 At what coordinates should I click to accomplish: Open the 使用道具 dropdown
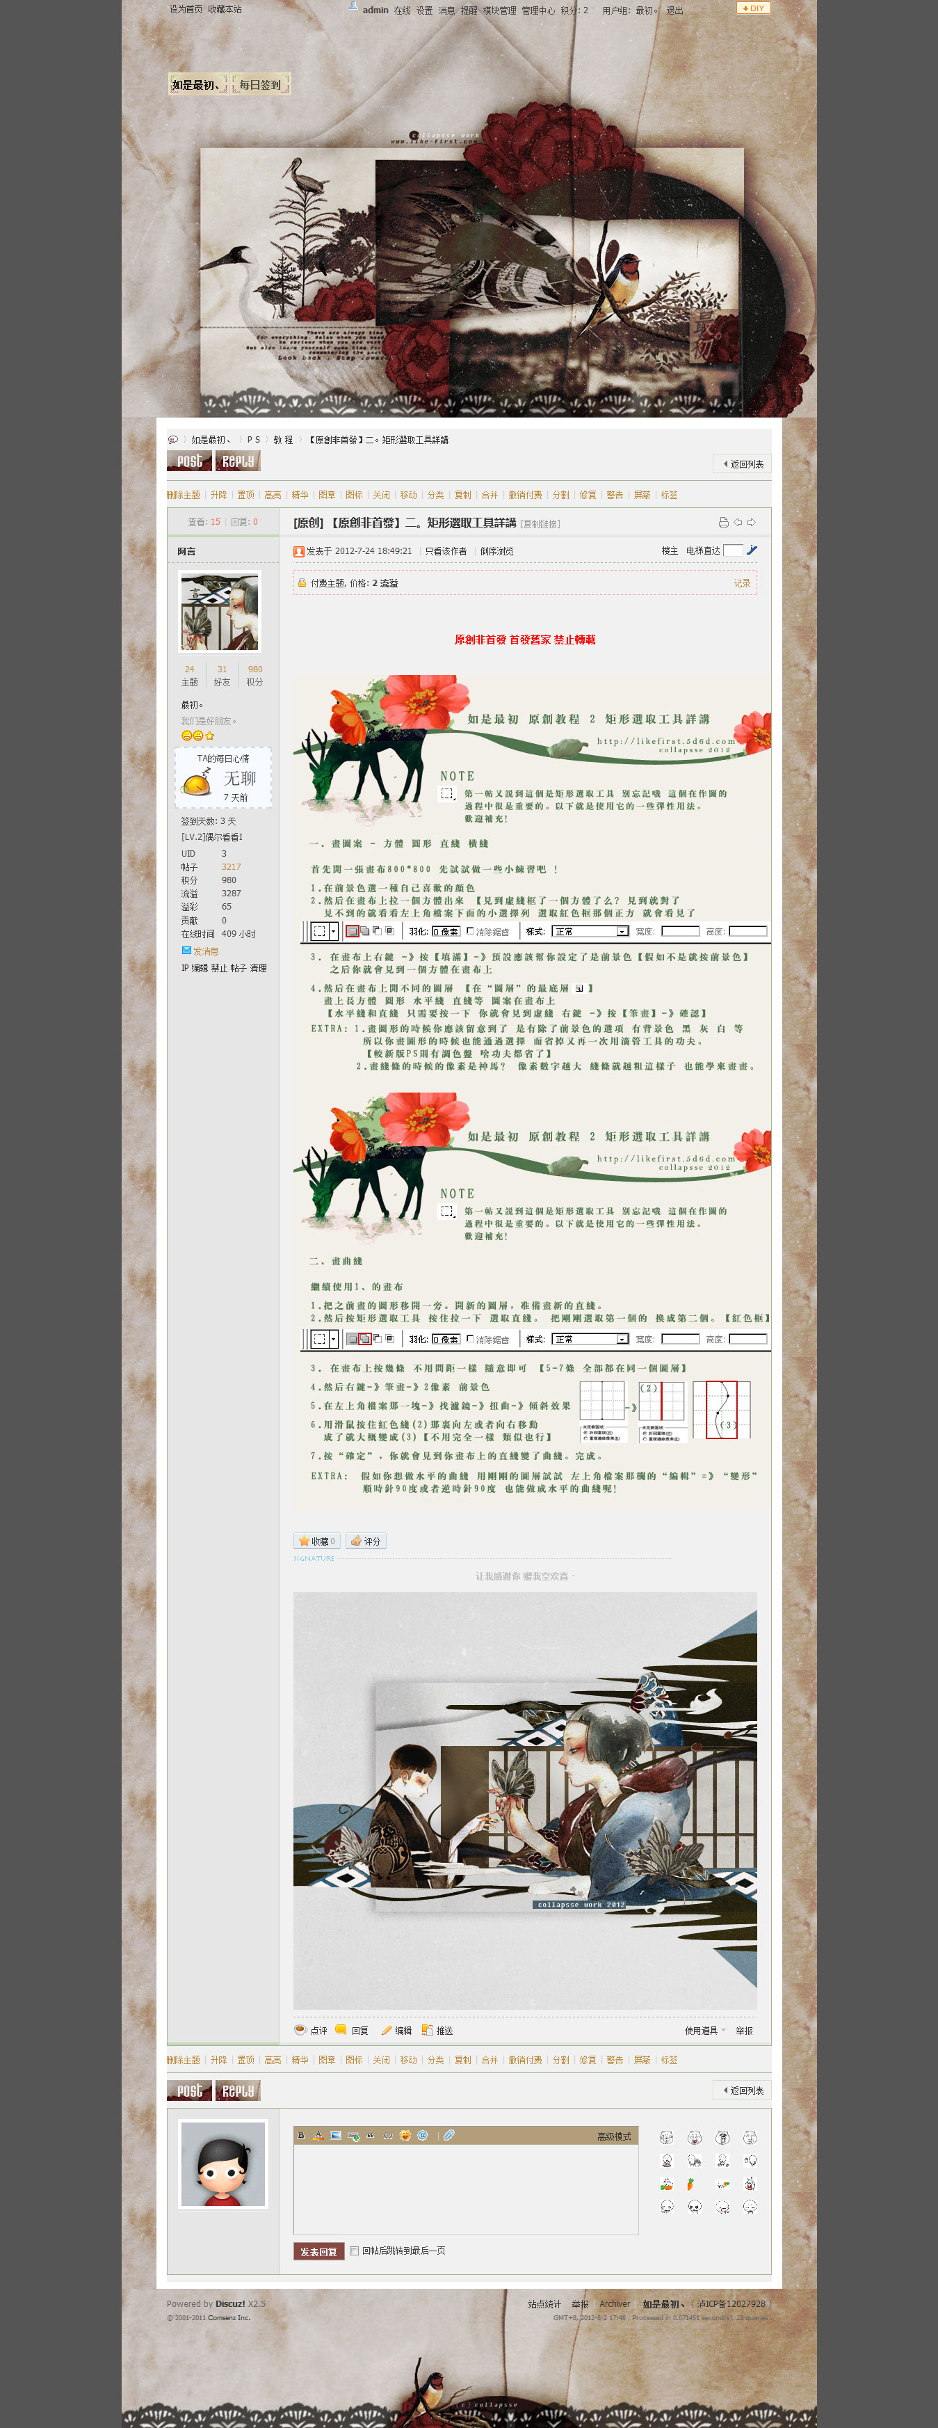pyautogui.click(x=705, y=2030)
